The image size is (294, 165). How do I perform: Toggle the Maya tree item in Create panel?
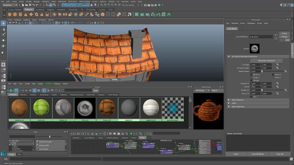tap(10, 145)
